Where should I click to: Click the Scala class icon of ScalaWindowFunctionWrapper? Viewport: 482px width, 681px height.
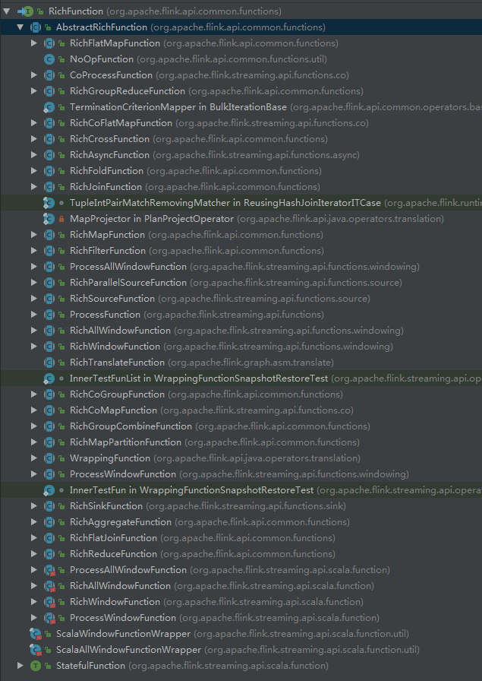point(35,634)
